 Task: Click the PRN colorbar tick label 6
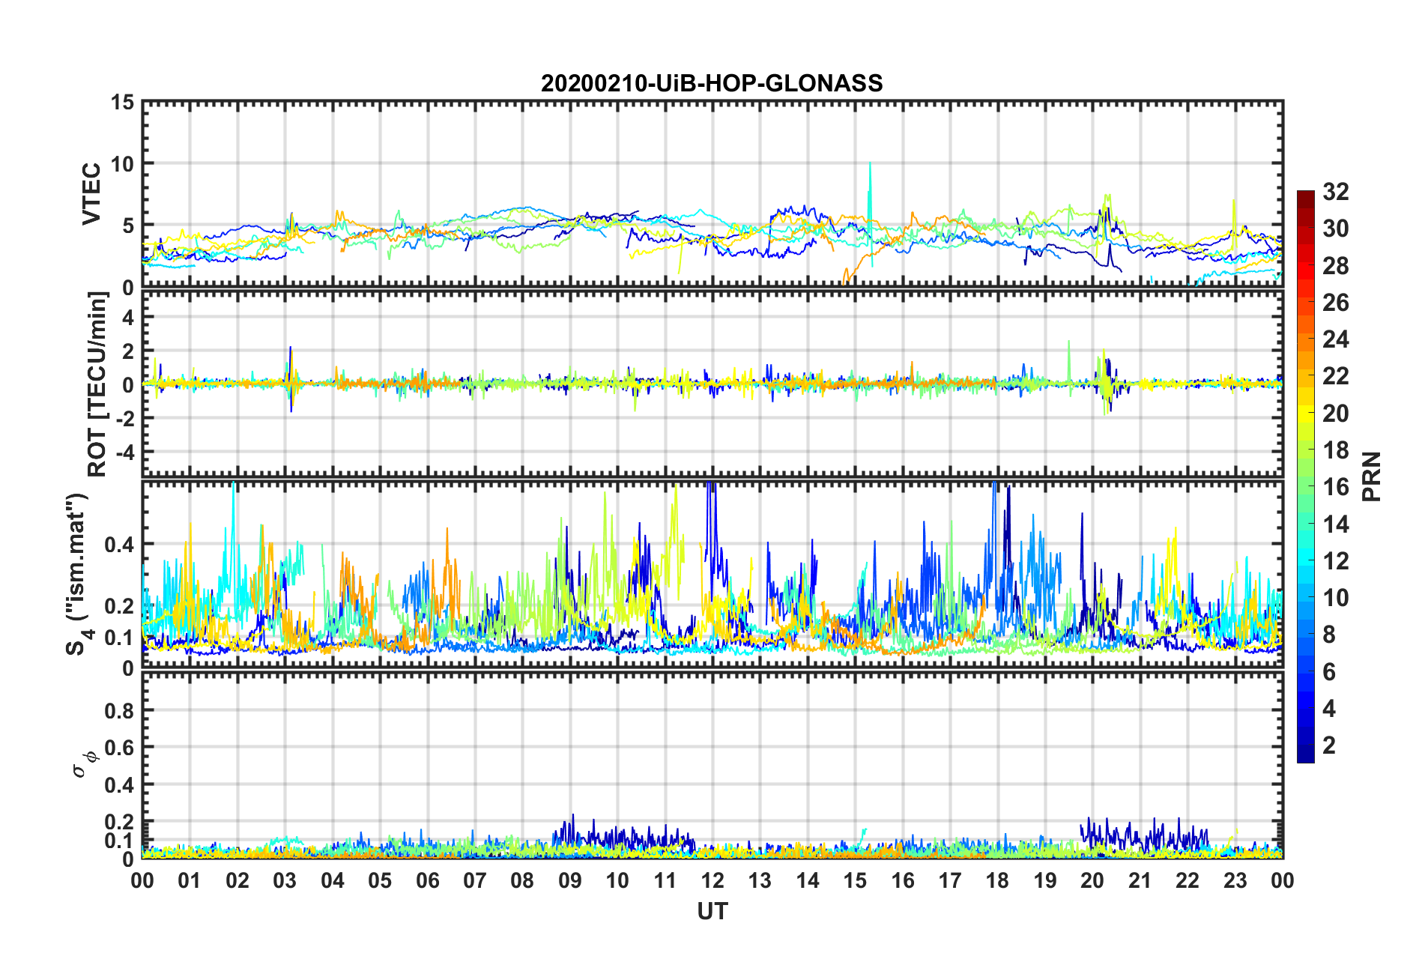[x=1329, y=672]
